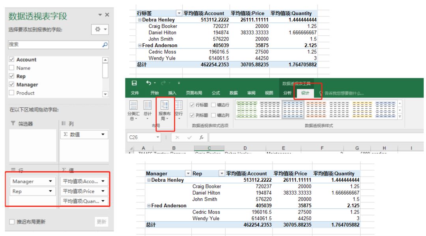Close the PivotTable fields pane
This screenshot has height=236, width=426.
point(107,15)
